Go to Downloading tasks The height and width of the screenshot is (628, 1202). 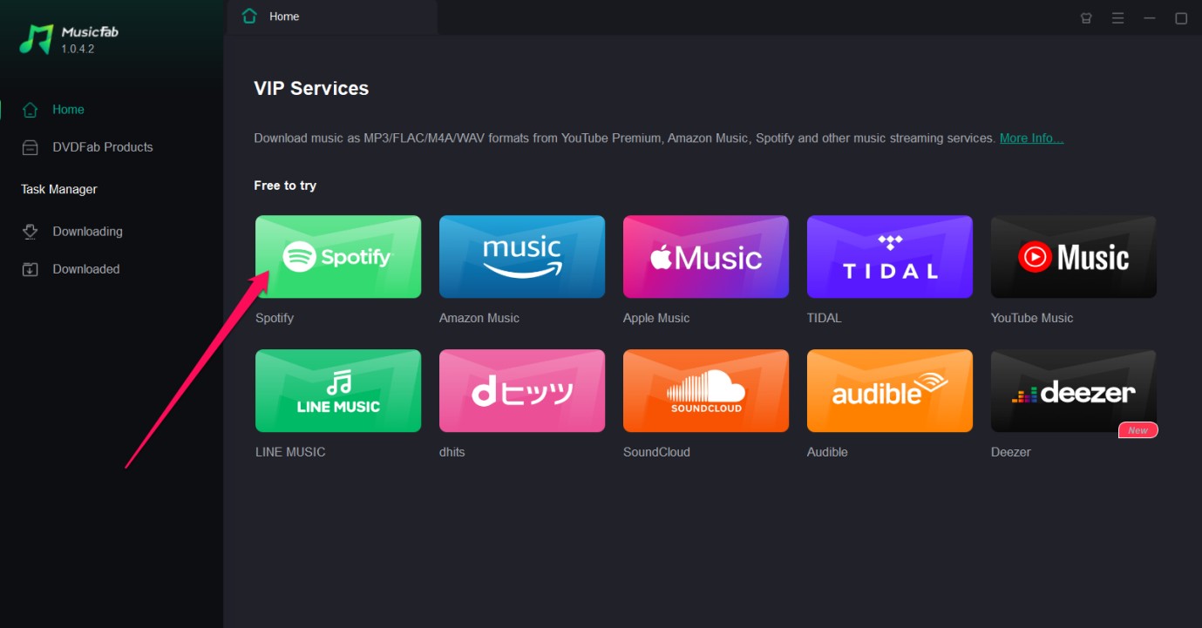[87, 232]
